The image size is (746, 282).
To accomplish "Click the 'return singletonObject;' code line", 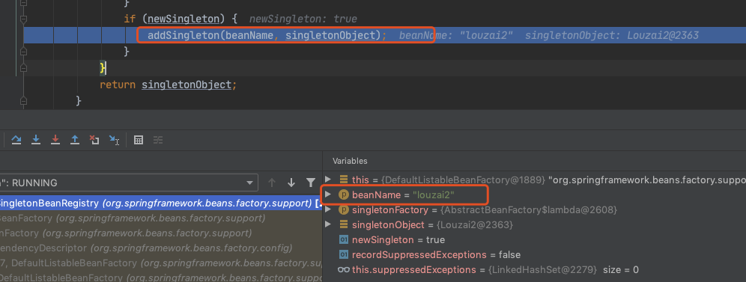I will coord(168,85).
